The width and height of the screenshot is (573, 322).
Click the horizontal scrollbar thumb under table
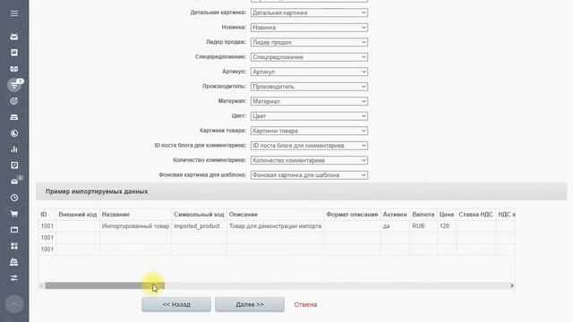pos(105,285)
